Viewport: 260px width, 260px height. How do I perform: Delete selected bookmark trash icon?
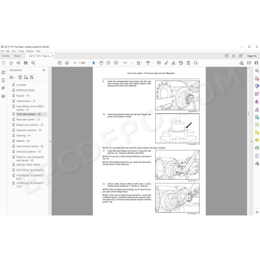20,77
